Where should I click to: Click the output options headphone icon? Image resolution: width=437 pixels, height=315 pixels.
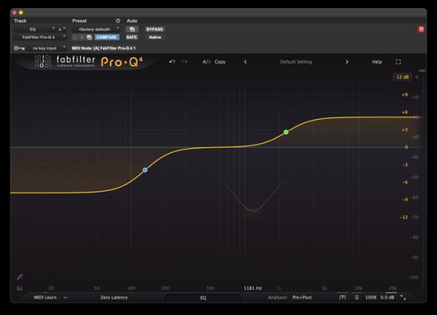pyautogui.click(x=342, y=298)
